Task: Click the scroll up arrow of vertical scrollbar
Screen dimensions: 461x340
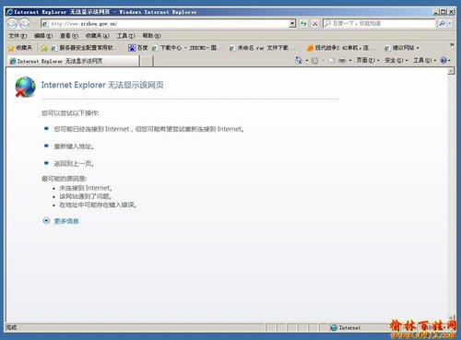Action: (451, 71)
